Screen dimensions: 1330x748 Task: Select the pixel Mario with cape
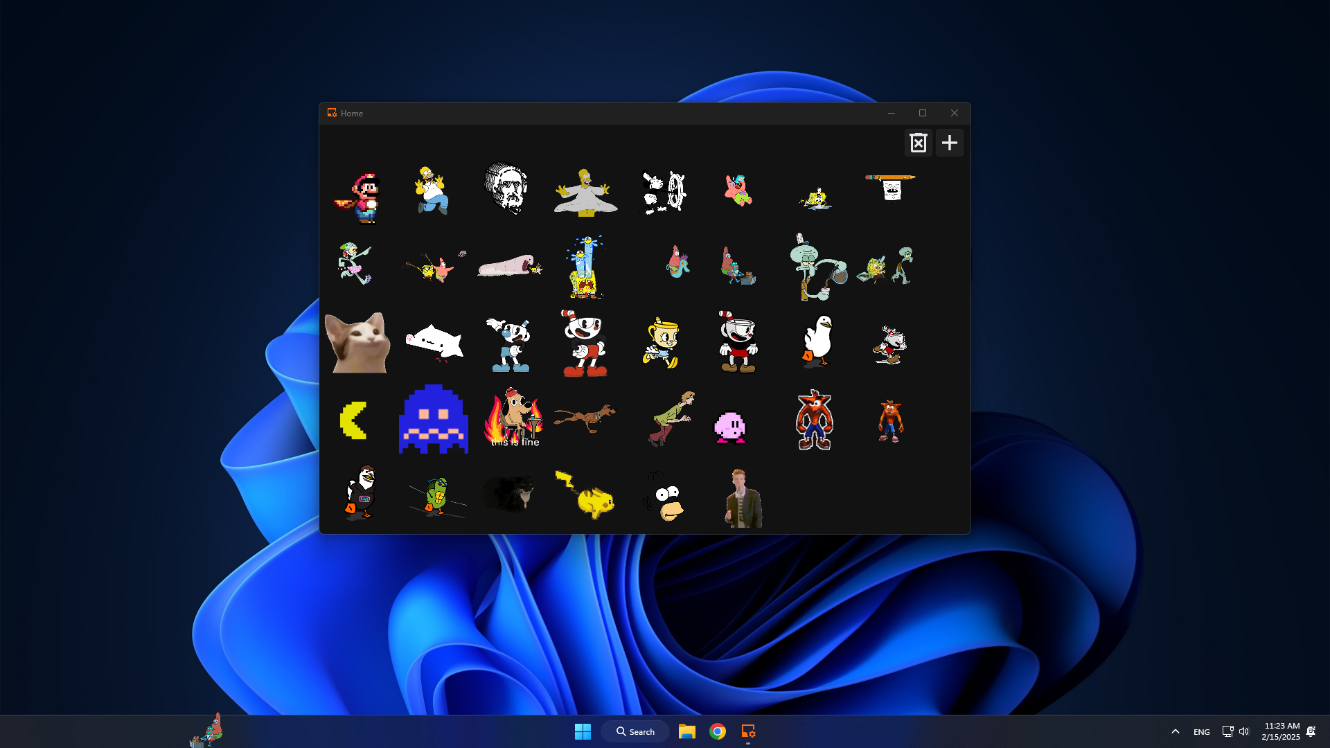358,199
